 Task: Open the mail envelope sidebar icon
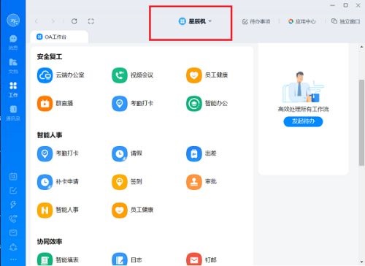point(13,233)
